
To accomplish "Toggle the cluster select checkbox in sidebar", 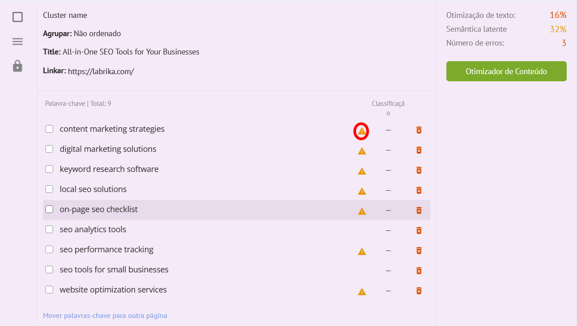I will point(17,17).
